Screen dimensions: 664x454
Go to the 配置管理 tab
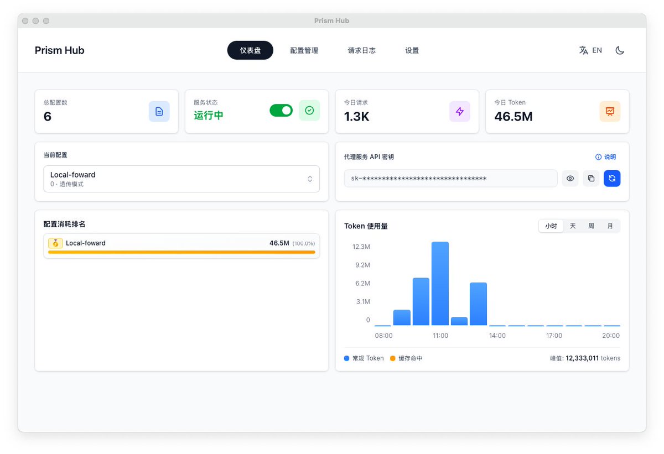(304, 50)
